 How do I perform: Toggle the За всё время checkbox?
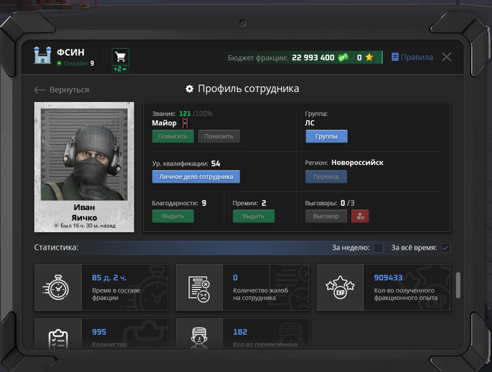tap(446, 248)
